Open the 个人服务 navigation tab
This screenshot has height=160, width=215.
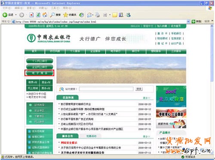[75, 51]
